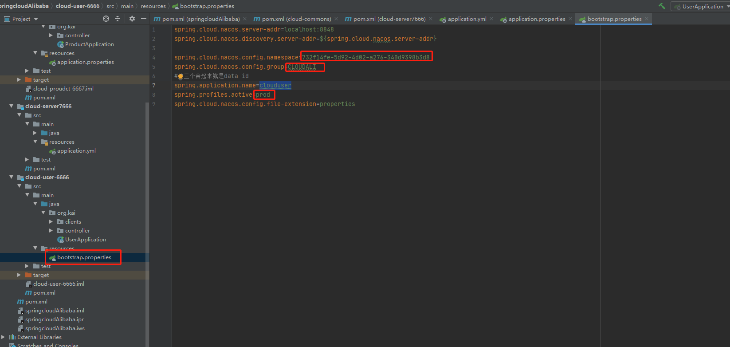The height and width of the screenshot is (347, 730).
Task: Click the clouduser value on line 7
Action: tap(275, 86)
